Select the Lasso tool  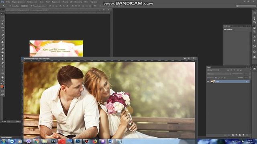point(2,21)
